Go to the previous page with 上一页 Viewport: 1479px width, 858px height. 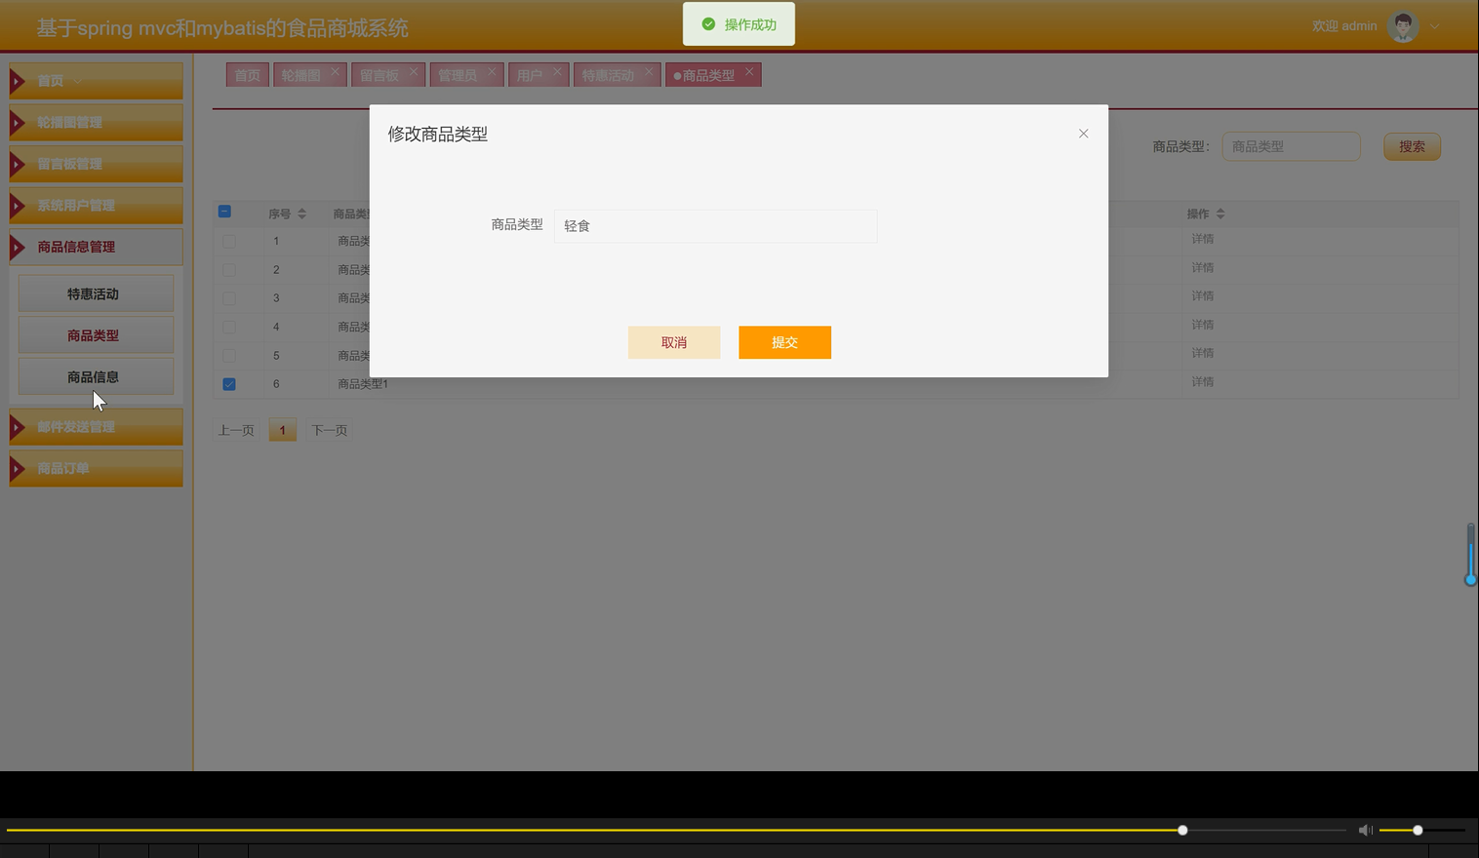tap(236, 430)
